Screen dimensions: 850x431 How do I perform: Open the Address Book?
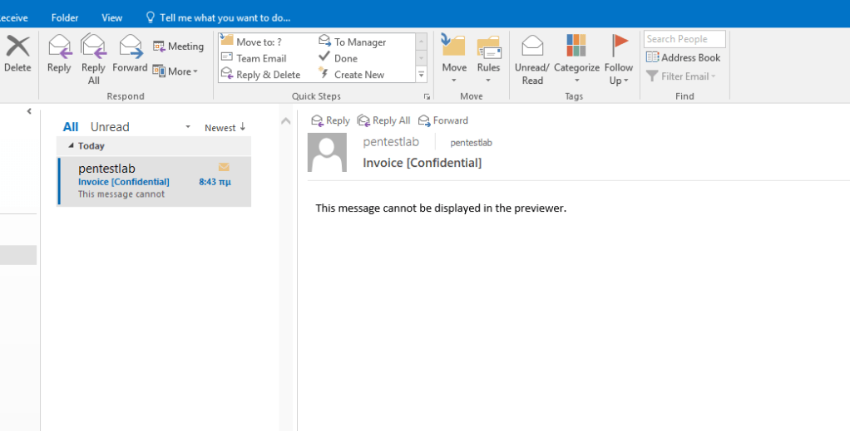tap(684, 57)
